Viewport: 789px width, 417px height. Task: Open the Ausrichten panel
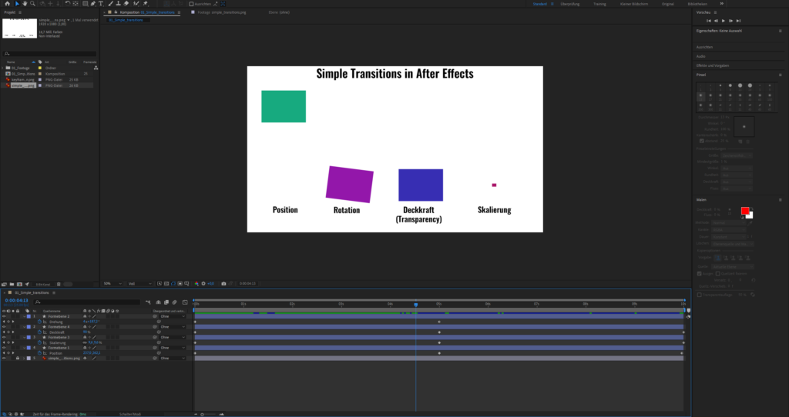(704, 47)
